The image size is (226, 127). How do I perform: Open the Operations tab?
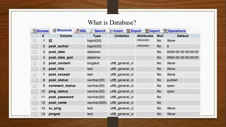click(x=174, y=31)
